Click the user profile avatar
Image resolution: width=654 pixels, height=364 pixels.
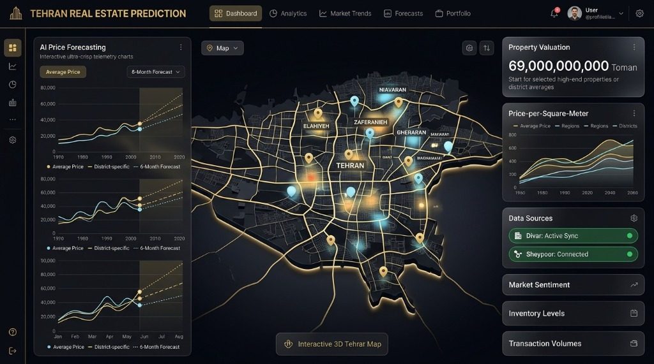(574, 13)
